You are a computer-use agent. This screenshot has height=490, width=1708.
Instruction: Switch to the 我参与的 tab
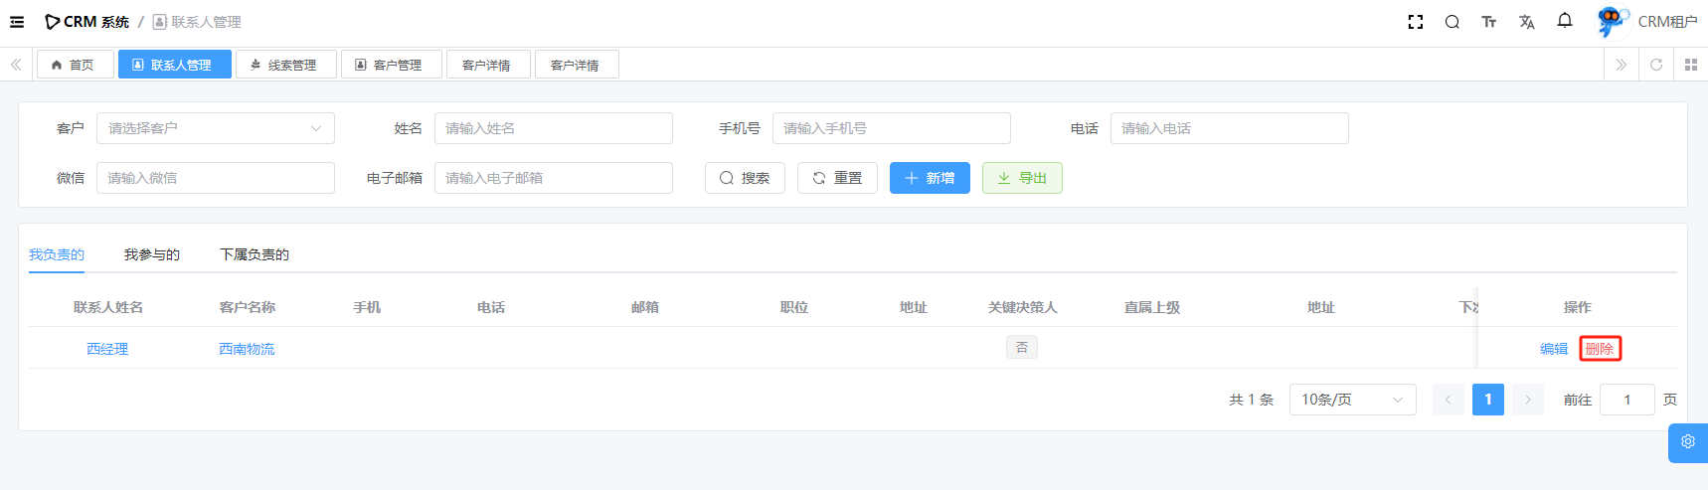152,254
